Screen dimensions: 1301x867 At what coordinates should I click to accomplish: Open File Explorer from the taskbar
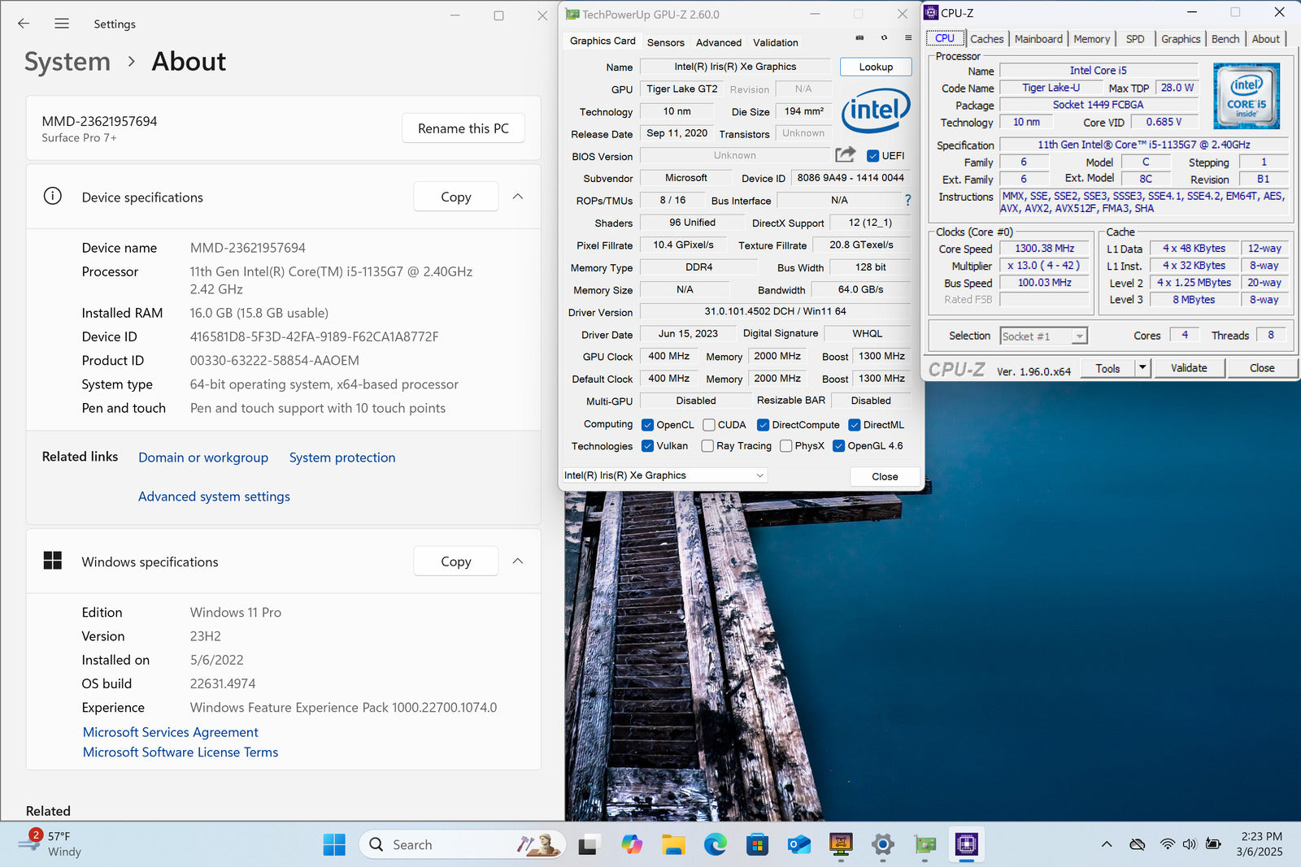click(x=673, y=845)
